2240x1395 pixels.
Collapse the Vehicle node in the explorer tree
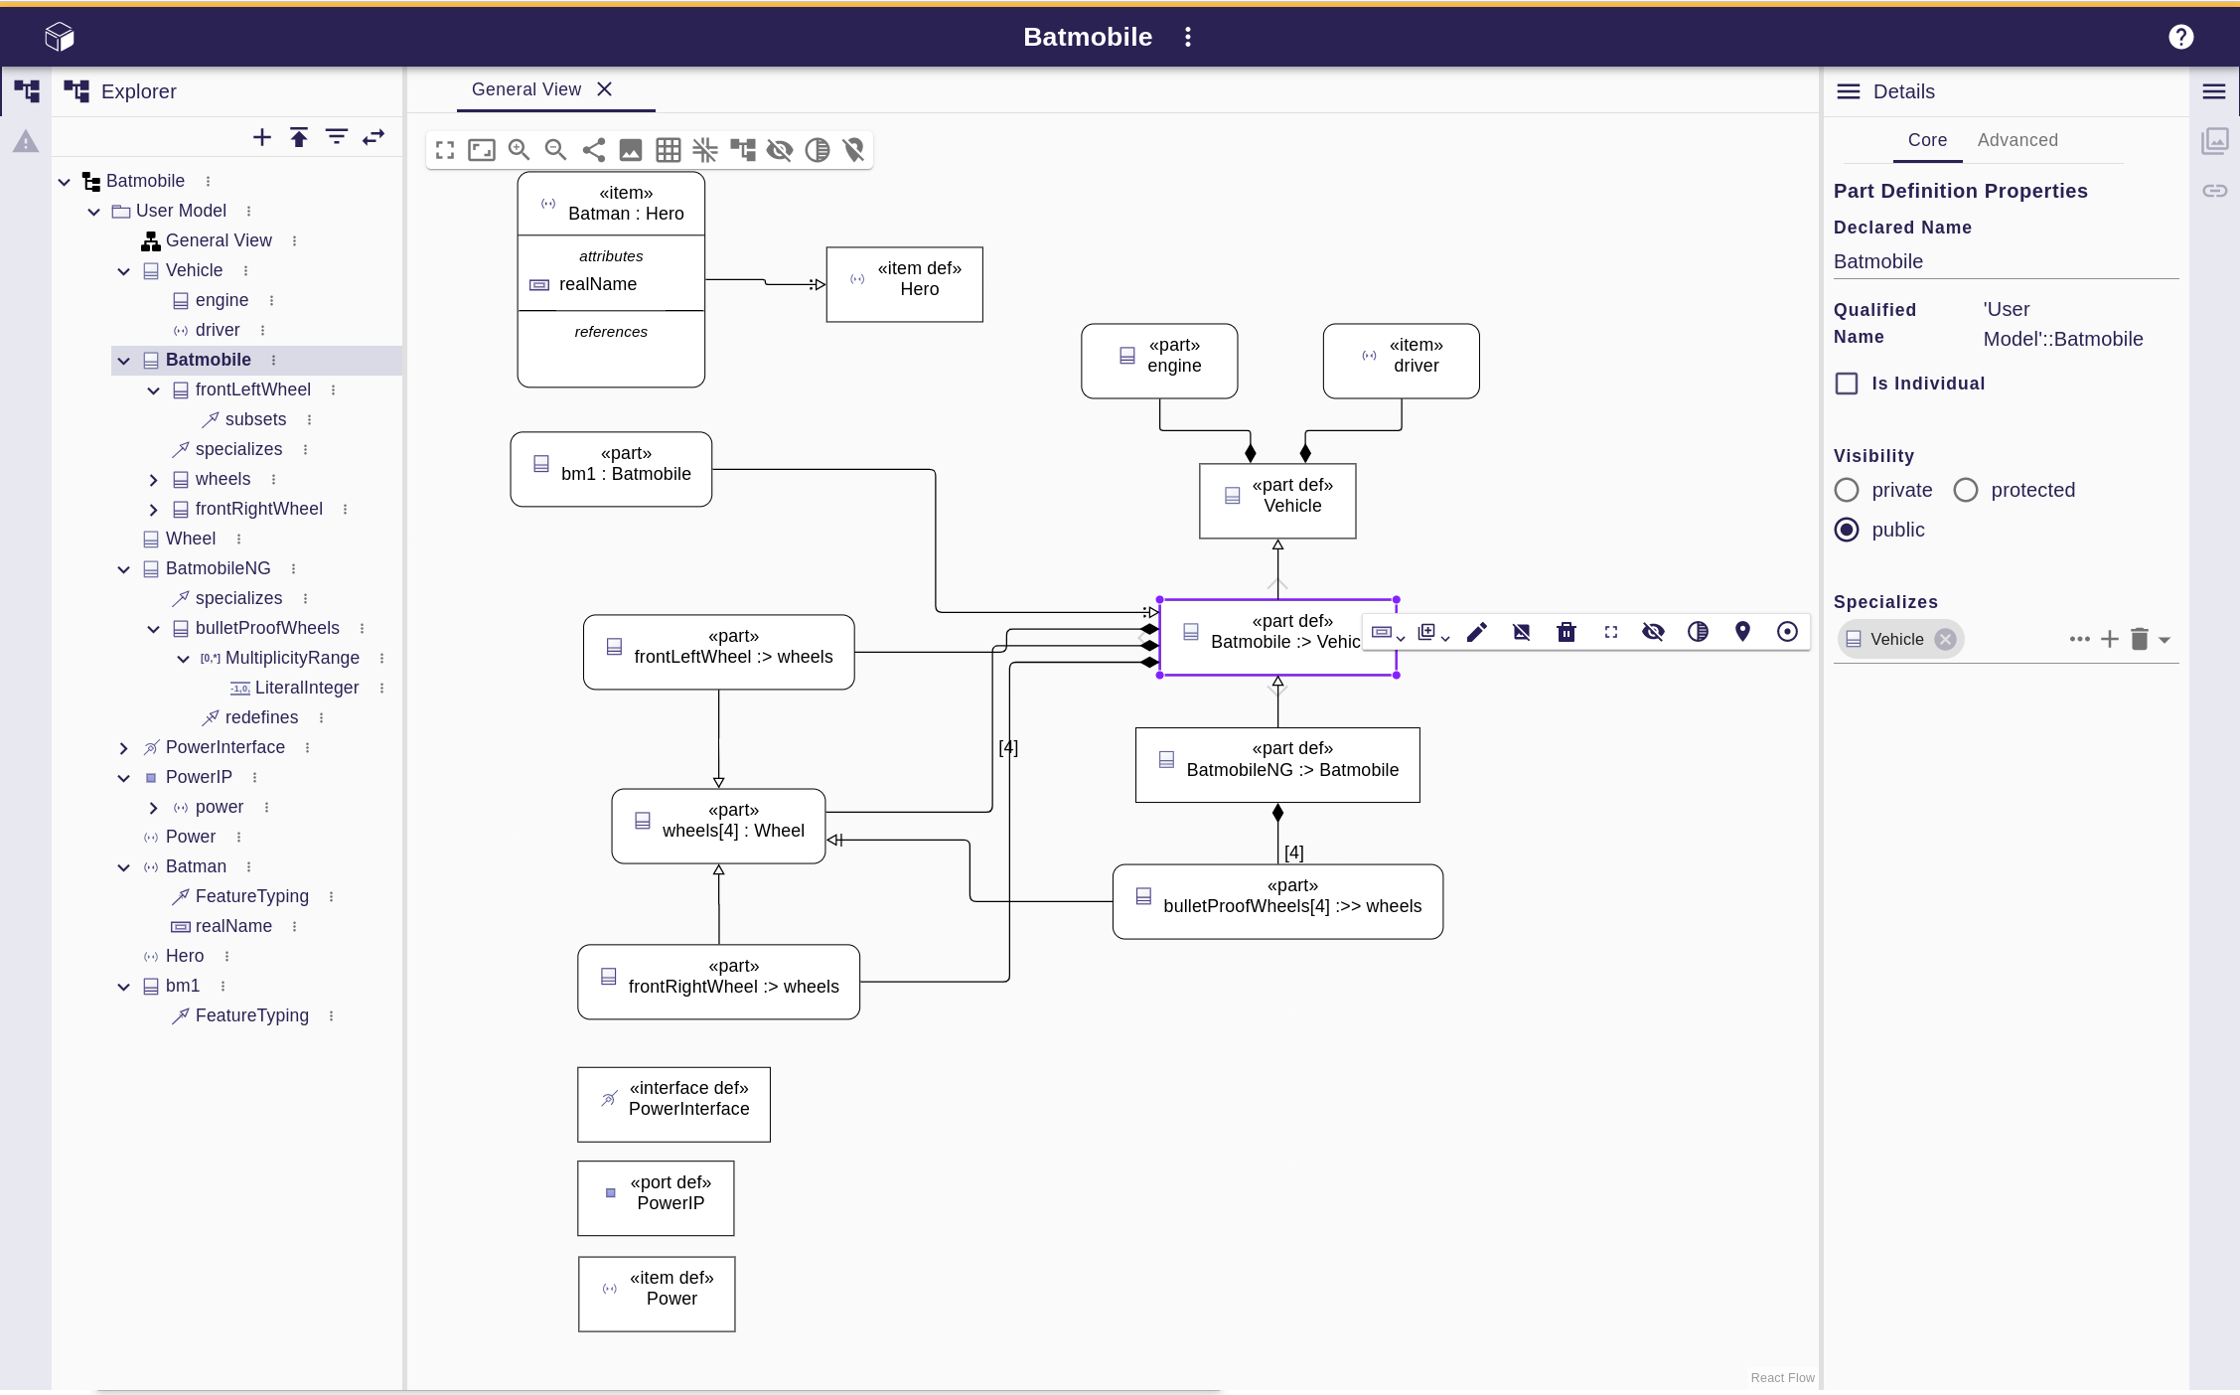pos(123,270)
